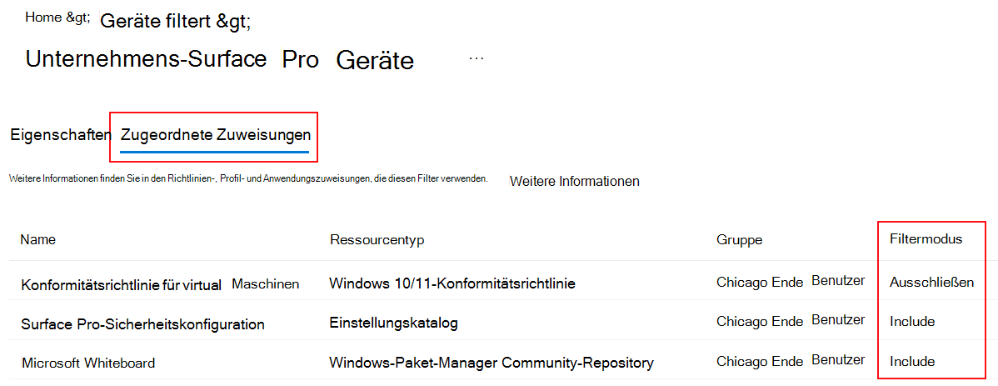Open Surface Pro-Sicherheitskonfiguration assignment
The height and width of the screenshot is (386, 998).
pyautogui.click(x=142, y=324)
